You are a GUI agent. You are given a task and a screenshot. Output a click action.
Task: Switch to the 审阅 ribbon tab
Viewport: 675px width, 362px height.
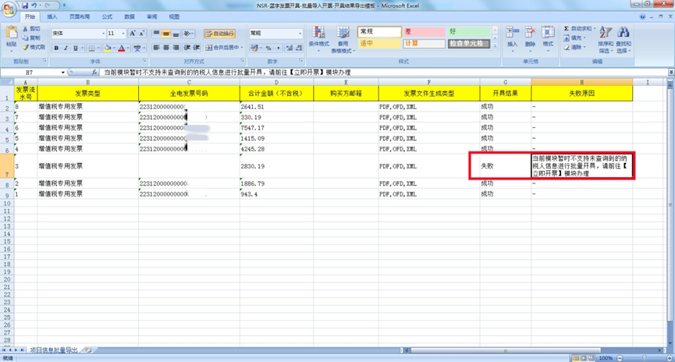(x=152, y=17)
